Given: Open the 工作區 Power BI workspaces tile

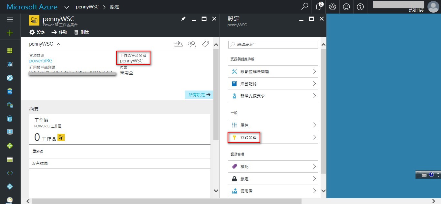Looking at the screenshot, I should coord(120,129).
